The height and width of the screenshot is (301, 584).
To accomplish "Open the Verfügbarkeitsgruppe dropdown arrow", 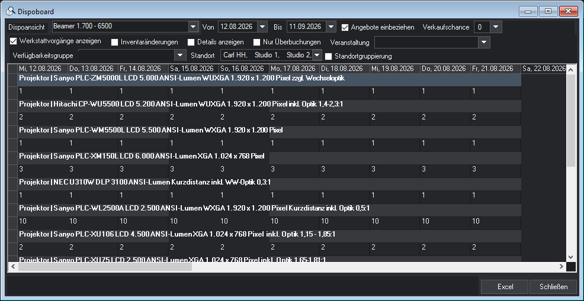I will point(180,56).
